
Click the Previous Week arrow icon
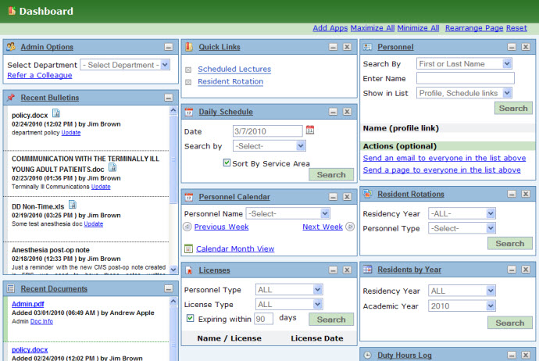[x=187, y=227]
